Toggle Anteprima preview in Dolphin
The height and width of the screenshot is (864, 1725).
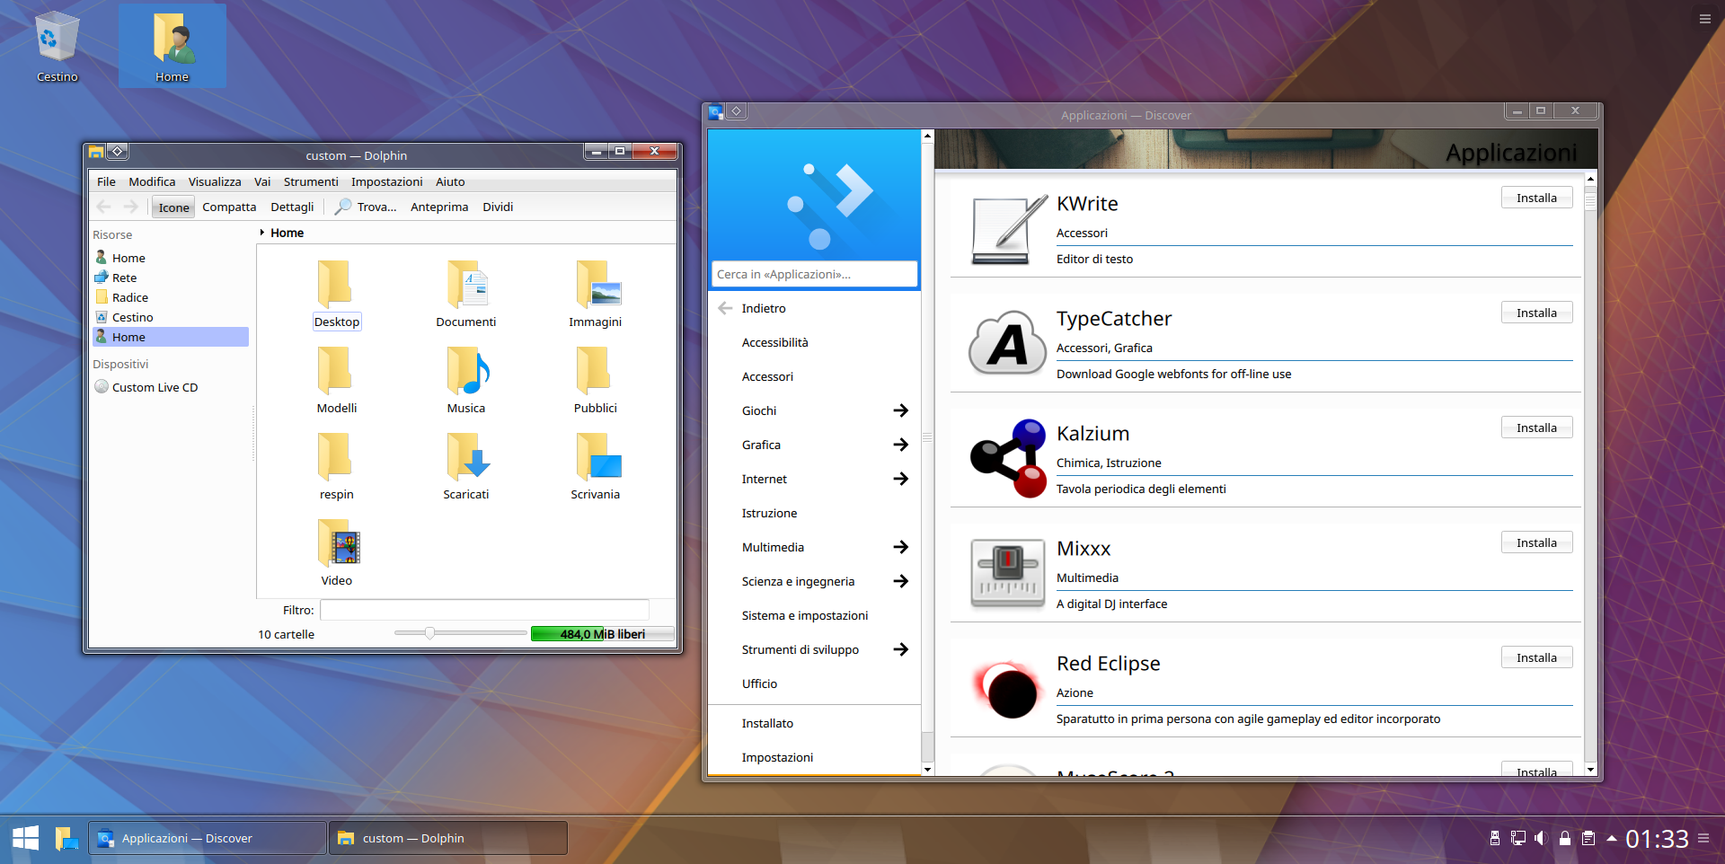point(439,207)
